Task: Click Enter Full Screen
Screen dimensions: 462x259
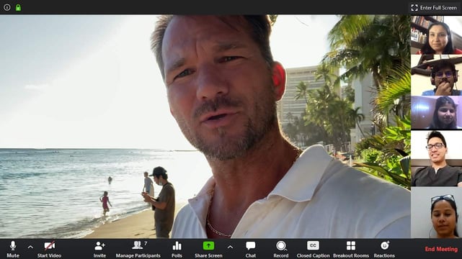Action: pyautogui.click(x=434, y=8)
